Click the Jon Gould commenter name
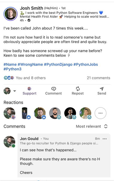Screen dimensions: 114x181 pos(29,139)
